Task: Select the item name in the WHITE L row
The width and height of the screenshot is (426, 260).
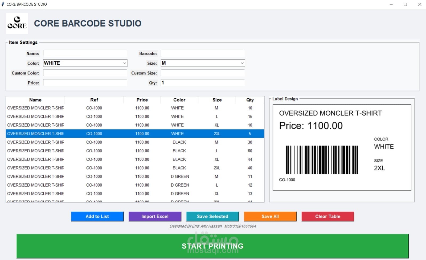Action: 35,116
